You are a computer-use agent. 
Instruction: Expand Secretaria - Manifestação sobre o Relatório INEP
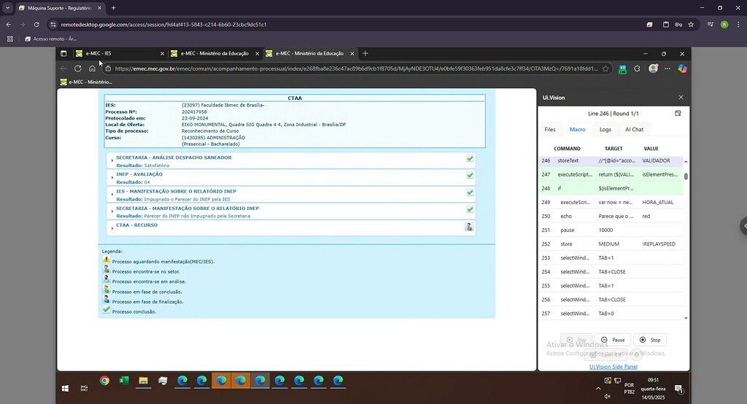[112, 211]
